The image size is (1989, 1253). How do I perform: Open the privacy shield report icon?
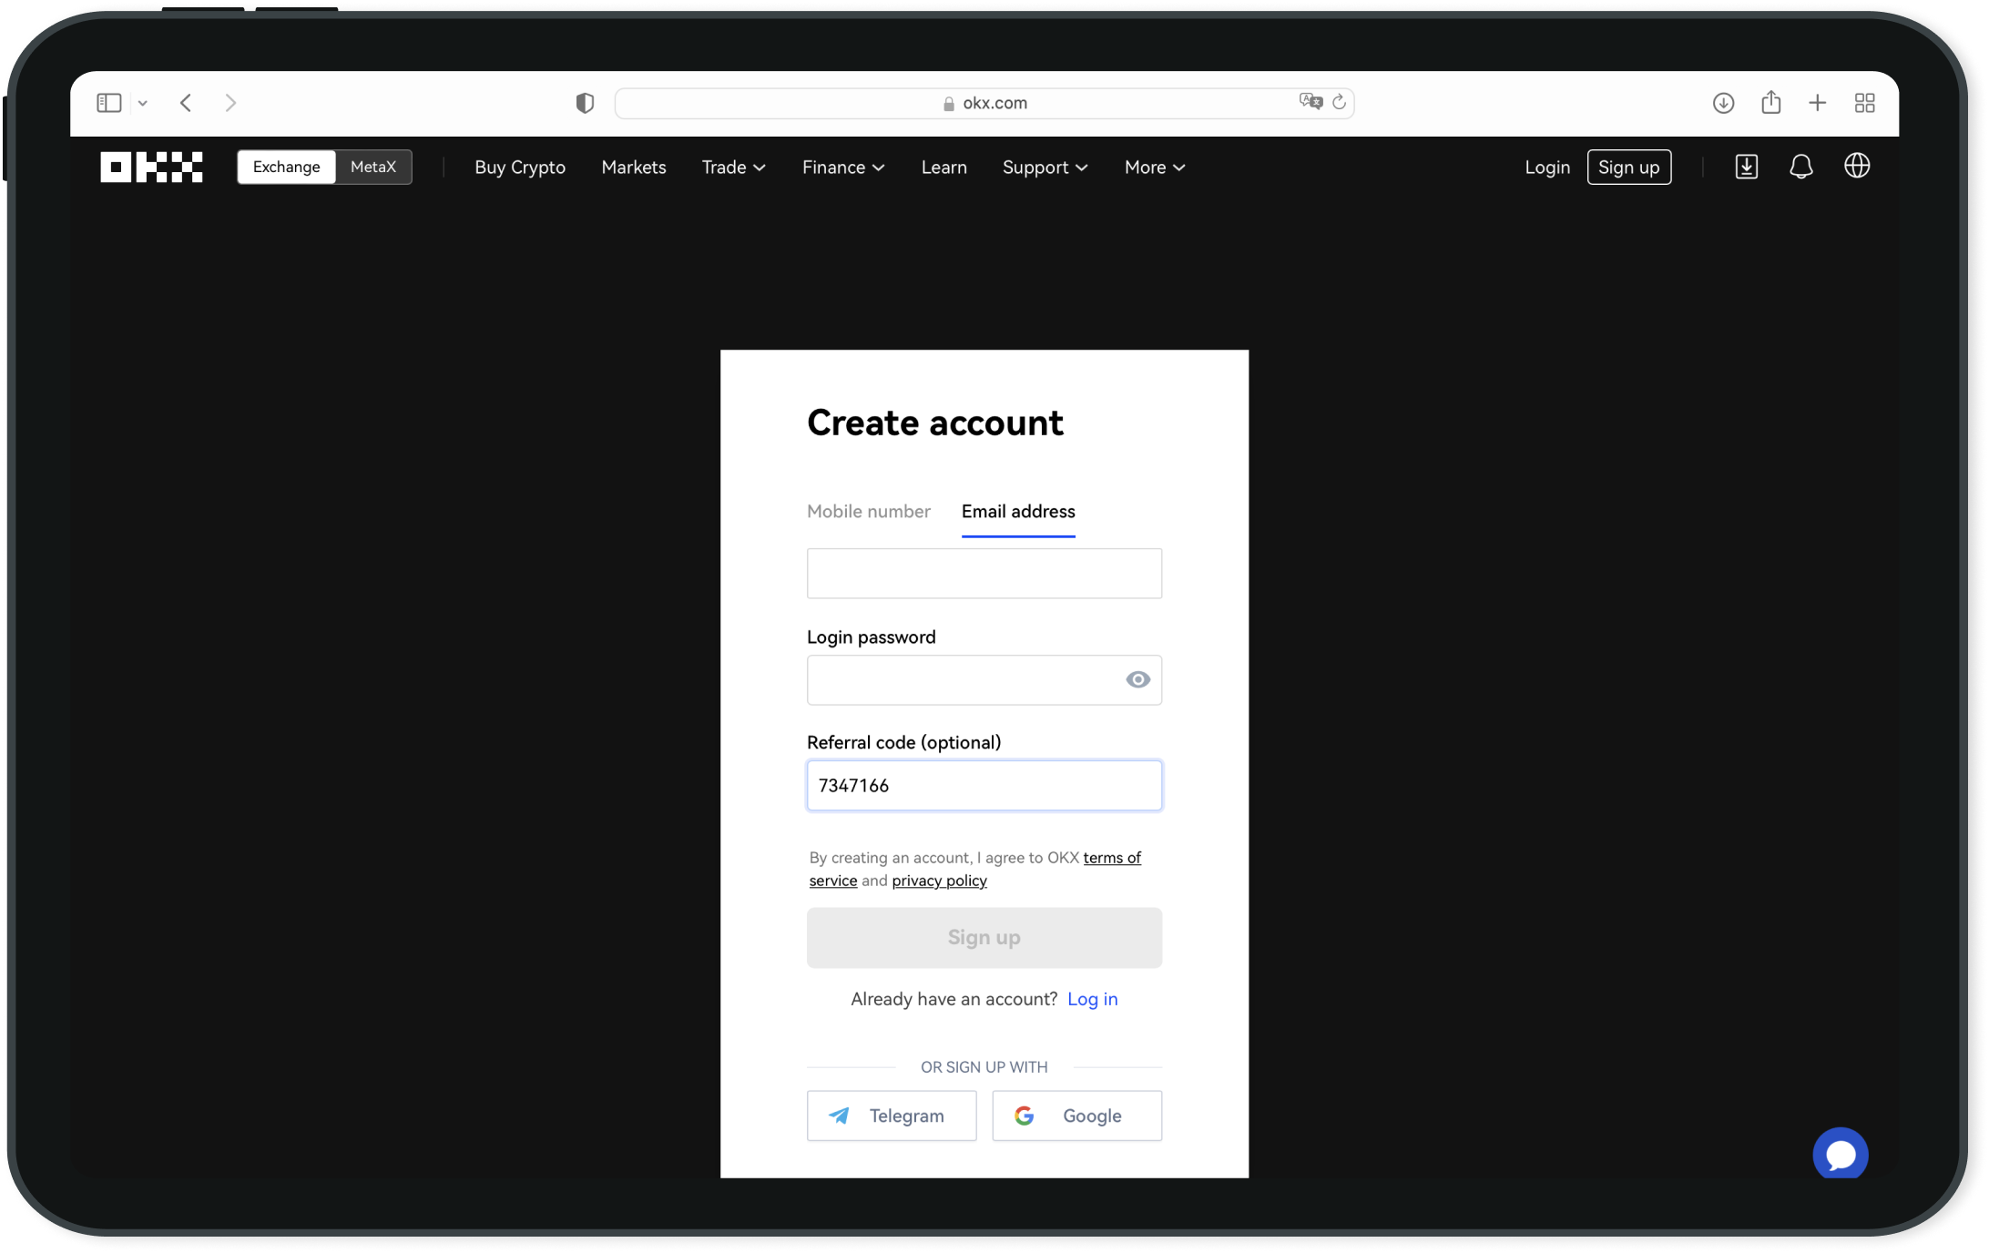tap(585, 103)
